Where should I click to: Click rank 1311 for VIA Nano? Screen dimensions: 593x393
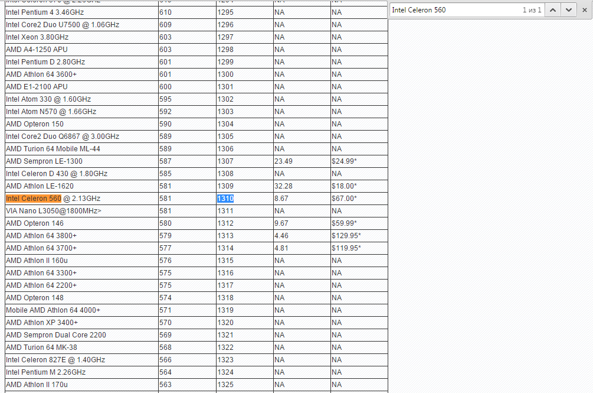point(225,211)
